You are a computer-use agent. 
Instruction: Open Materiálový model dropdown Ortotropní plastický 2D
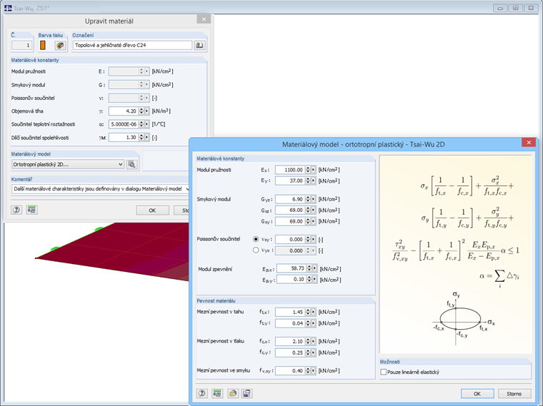pyautogui.click(x=68, y=165)
